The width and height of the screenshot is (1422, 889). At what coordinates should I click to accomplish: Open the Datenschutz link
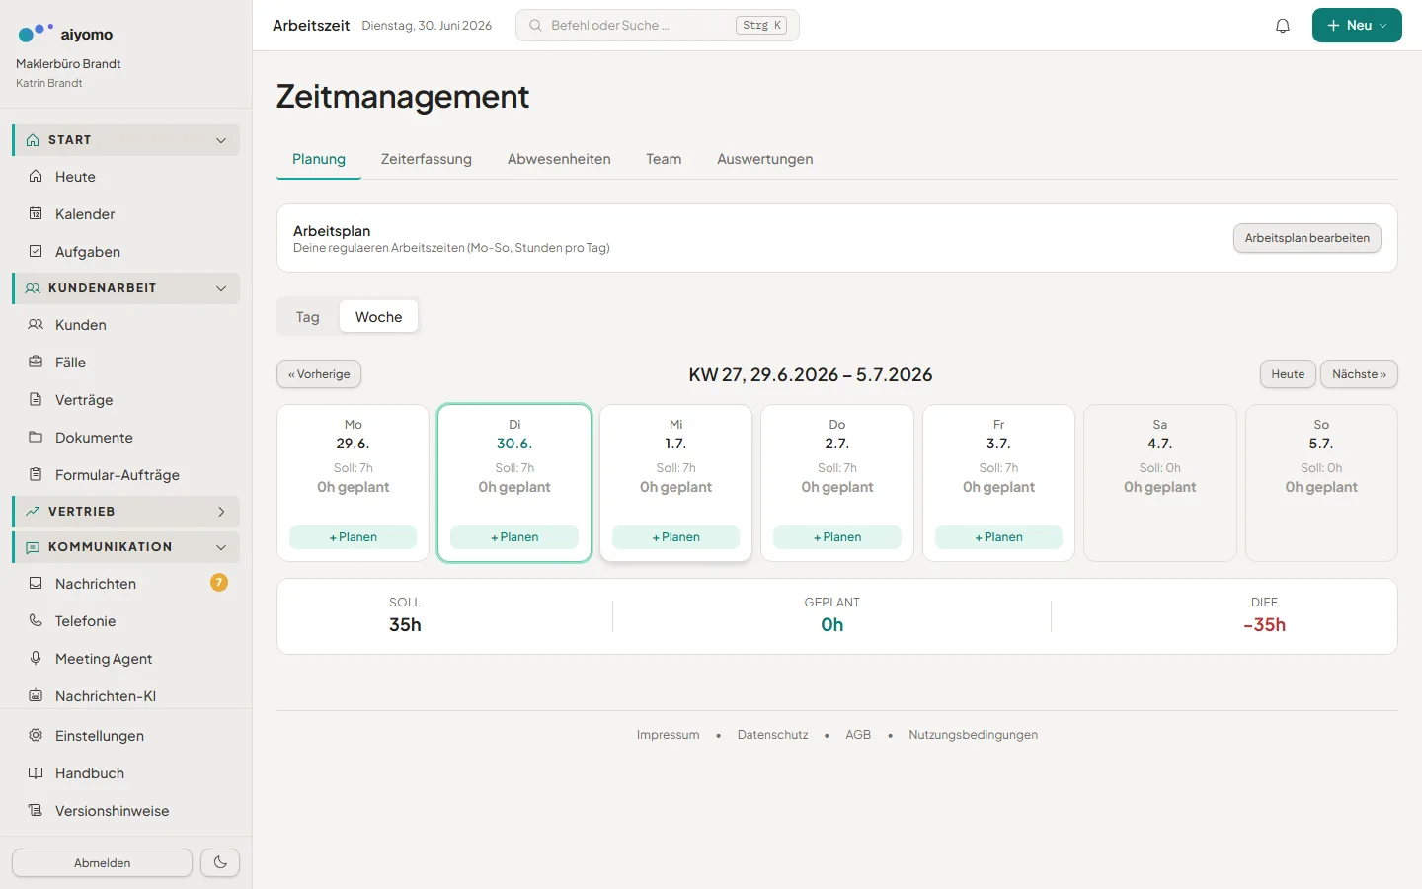click(x=773, y=735)
